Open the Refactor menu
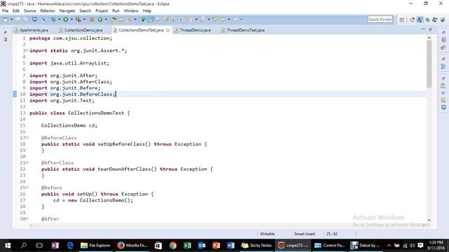449x252 pixels. [48, 11]
